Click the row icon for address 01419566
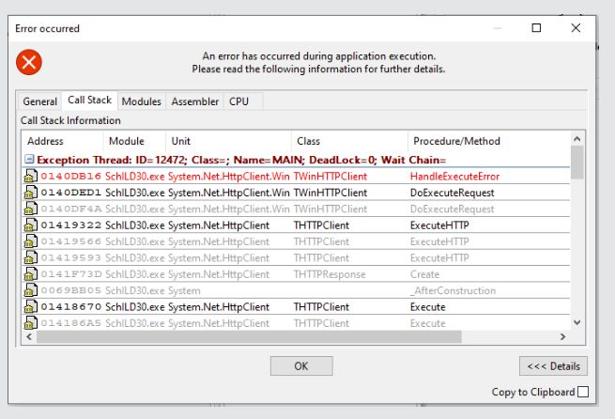Image resolution: width=615 pixels, height=419 pixels. pos(31,241)
